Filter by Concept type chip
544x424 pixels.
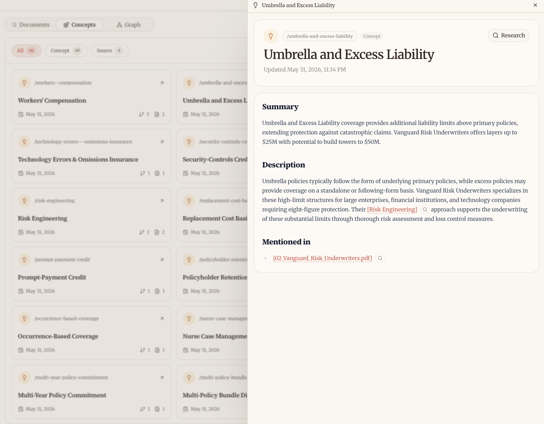click(66, 51)
